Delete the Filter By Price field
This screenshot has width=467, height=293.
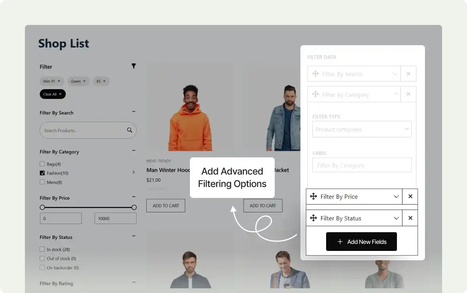click(x=410, y=196)
